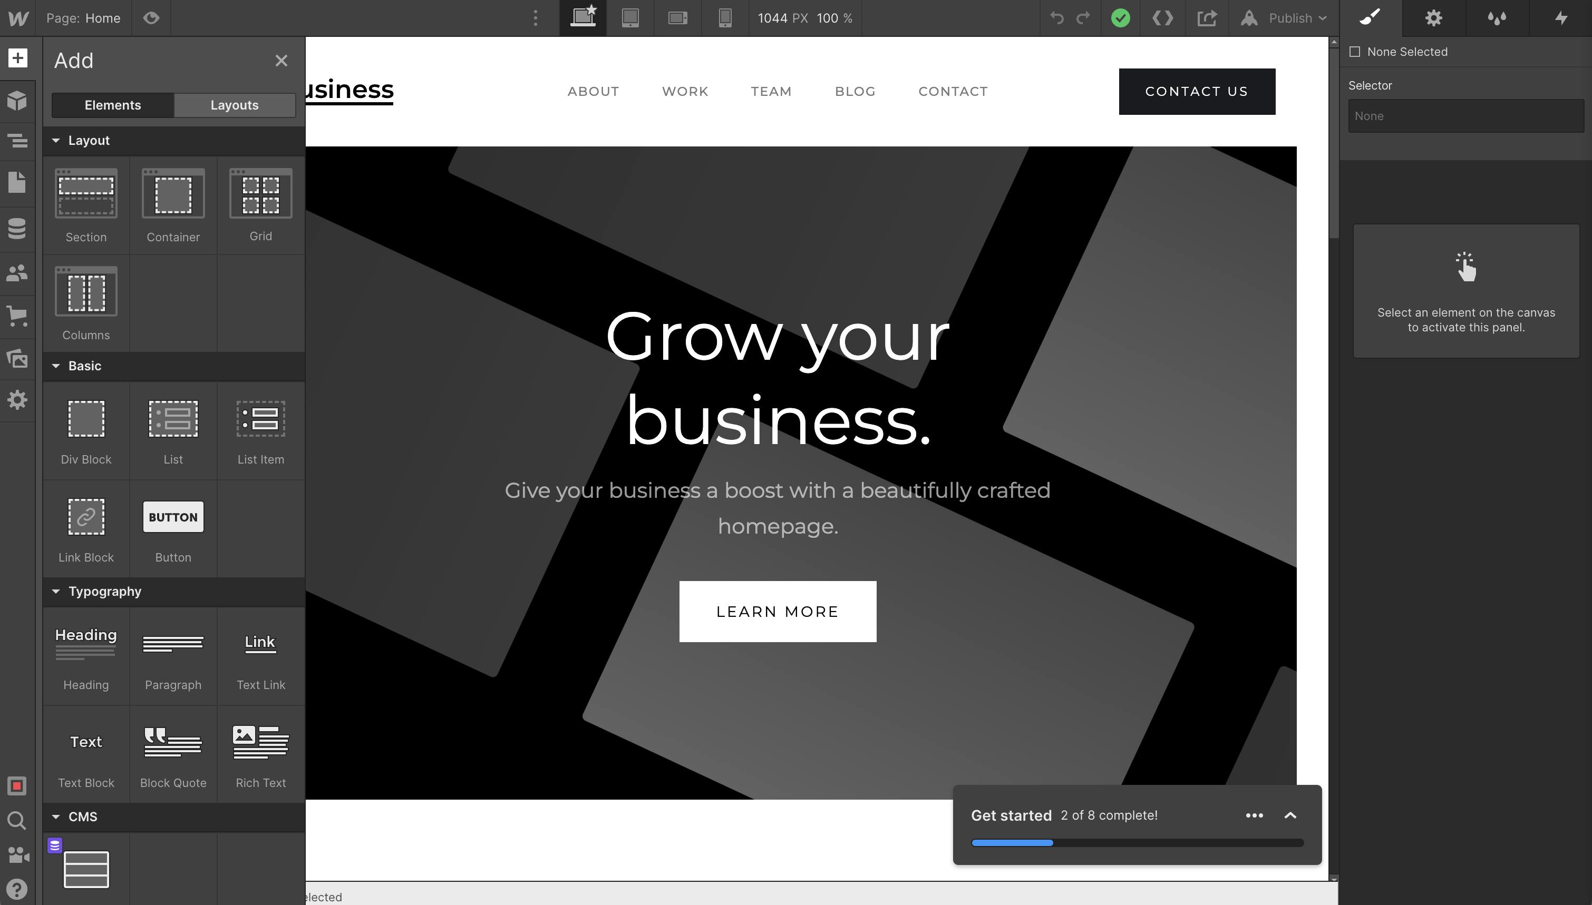Screen dimensions: 1592x905
Task: Select the mobile portrait breakpoint icon
Action: [724, 18]
